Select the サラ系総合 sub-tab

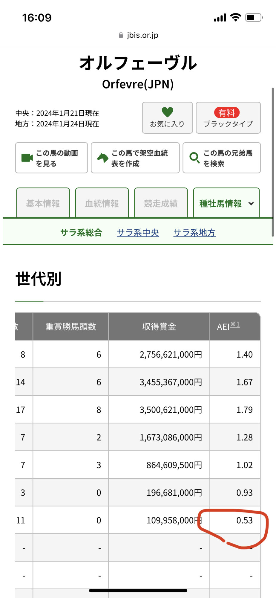click(x=81, y=233)
